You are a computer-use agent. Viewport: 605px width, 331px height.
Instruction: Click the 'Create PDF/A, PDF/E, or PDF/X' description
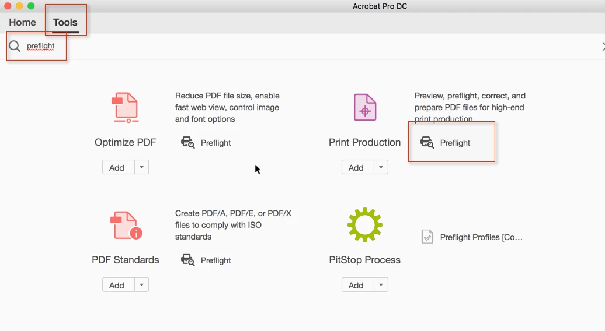tap(233, 225)
